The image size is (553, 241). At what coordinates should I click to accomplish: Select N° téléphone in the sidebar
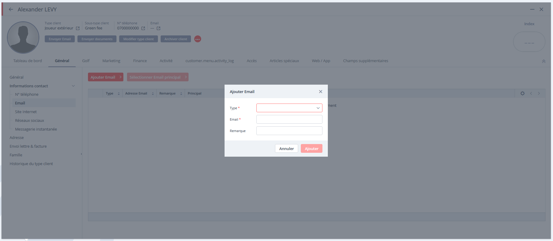(x=27, y=94)
